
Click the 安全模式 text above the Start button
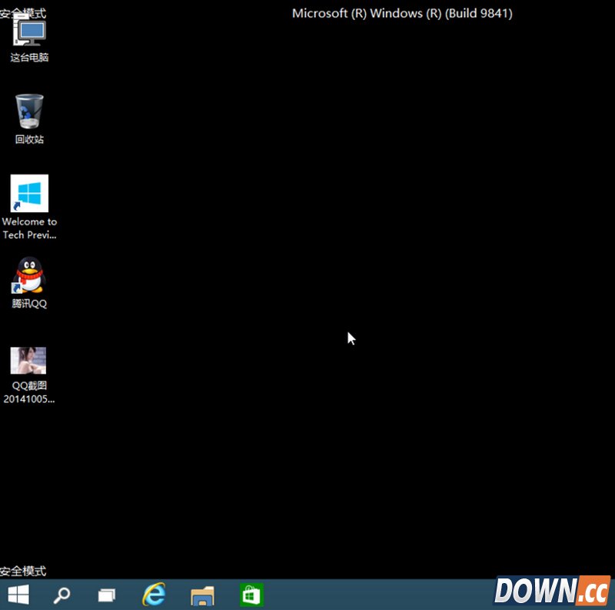23,571
